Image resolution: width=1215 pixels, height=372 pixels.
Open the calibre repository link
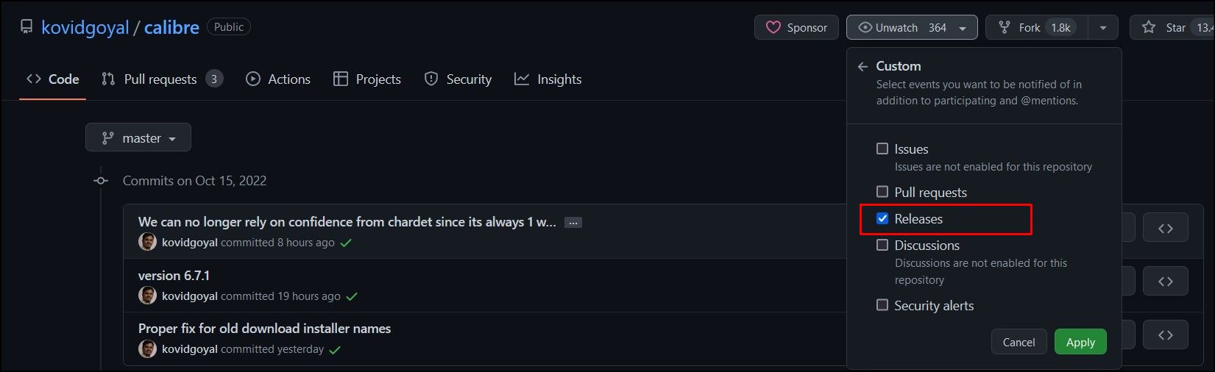pyautogui.click(x=171, y=27)
